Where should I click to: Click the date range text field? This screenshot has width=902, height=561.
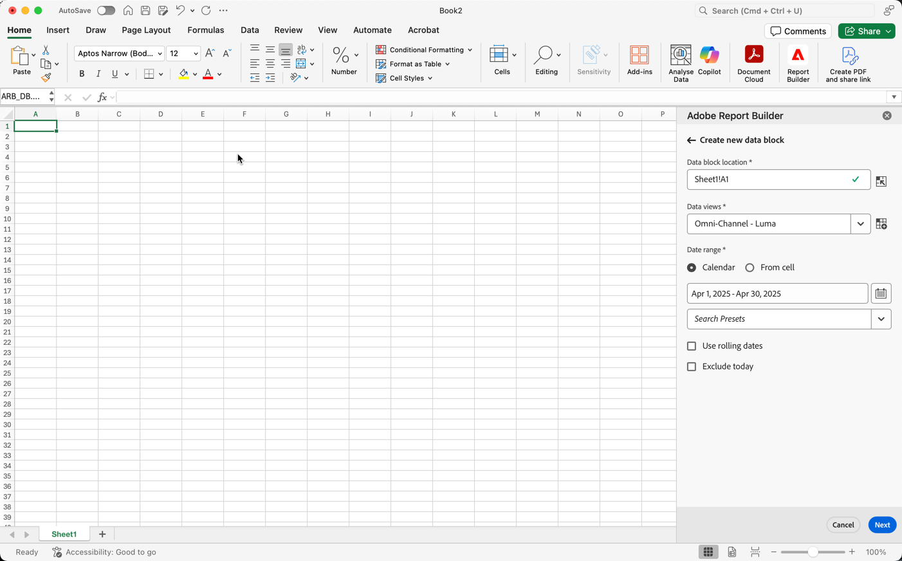[x=777, y=293]
